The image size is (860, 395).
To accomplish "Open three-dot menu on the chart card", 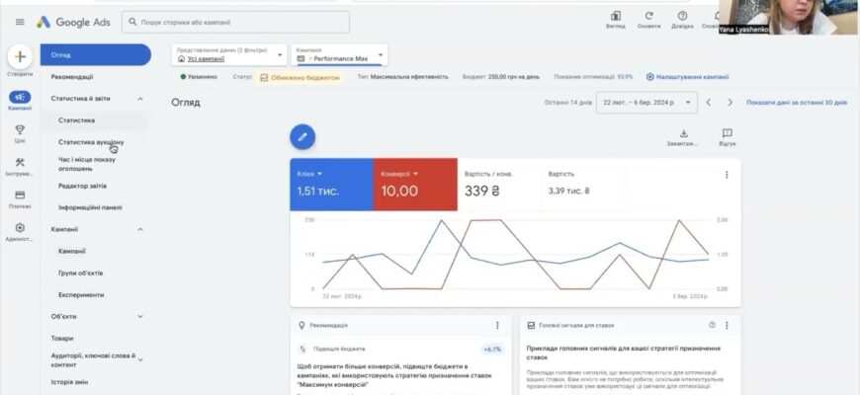I will [x=727, y=175].
